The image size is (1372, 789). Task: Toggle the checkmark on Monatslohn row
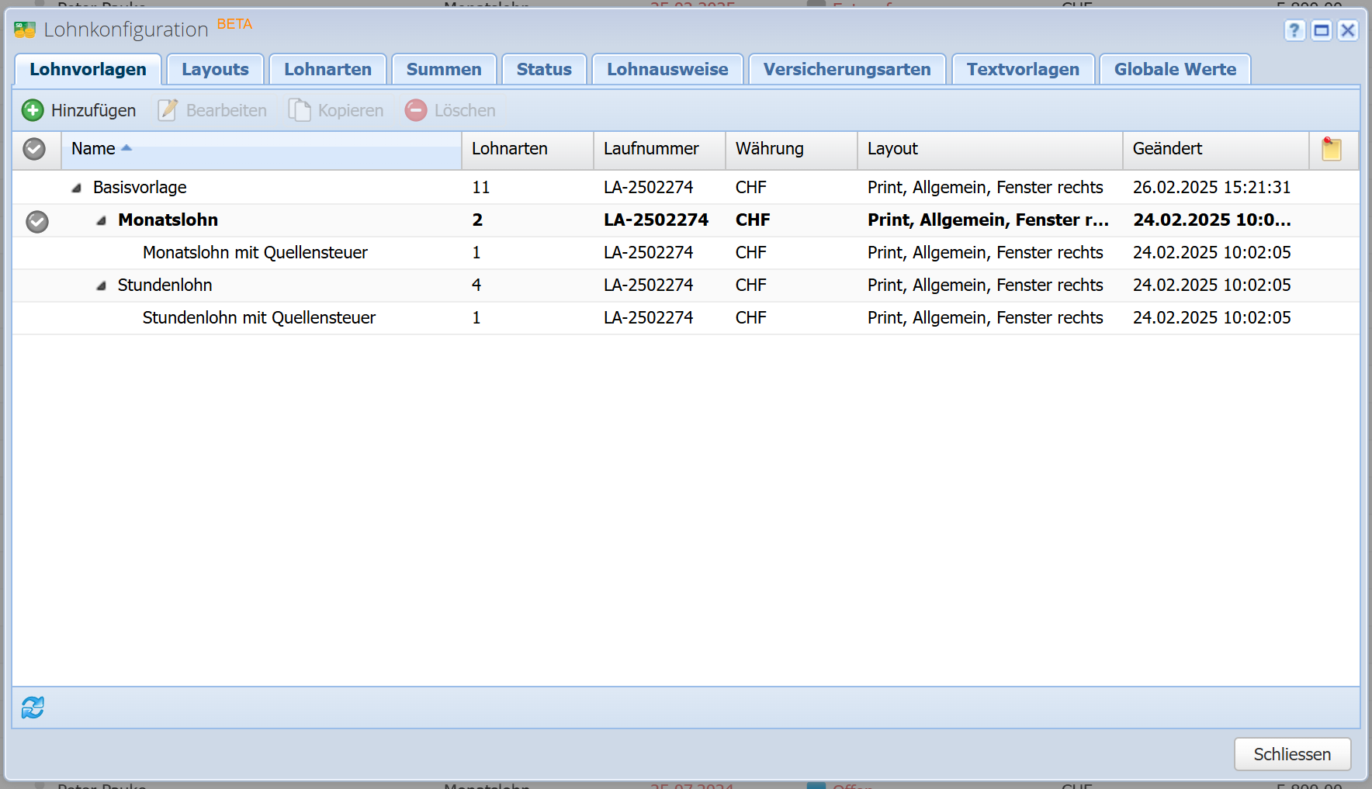coord(37,222)
